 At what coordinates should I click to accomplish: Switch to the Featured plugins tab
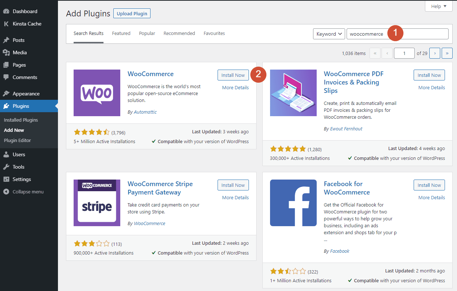tap(121, 33)
